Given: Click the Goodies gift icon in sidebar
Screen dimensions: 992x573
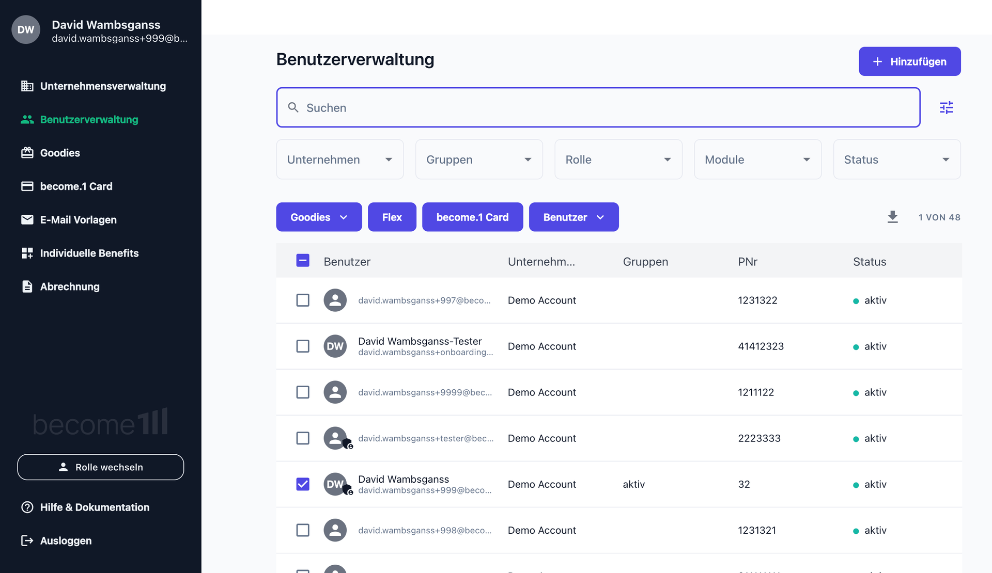Looking at the screenshot, I should point(27,153).
